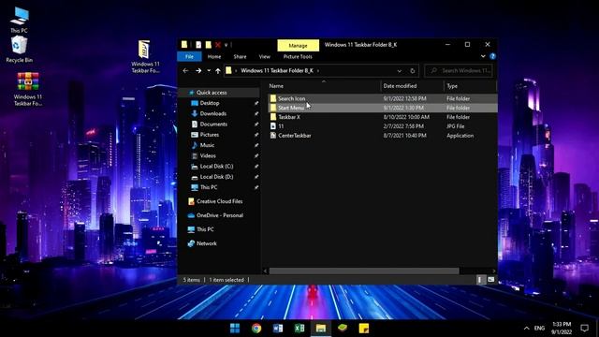Screen dimensions: 599x337
Task: Open Downloads in navigation pane
Action: (x=212, y=113)
